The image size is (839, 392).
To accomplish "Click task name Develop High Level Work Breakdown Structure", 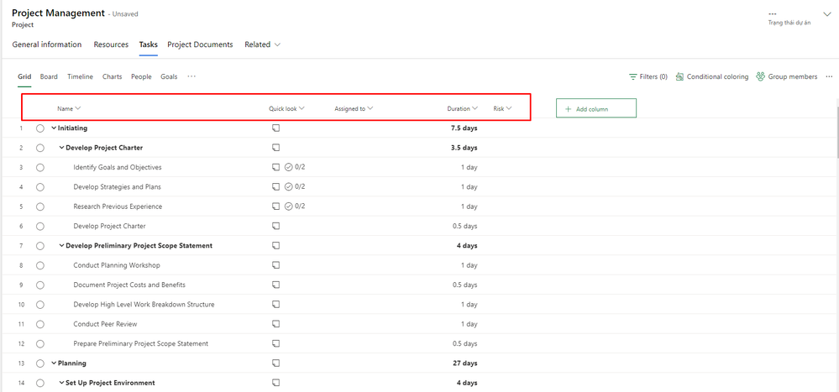I will (144, 305).
